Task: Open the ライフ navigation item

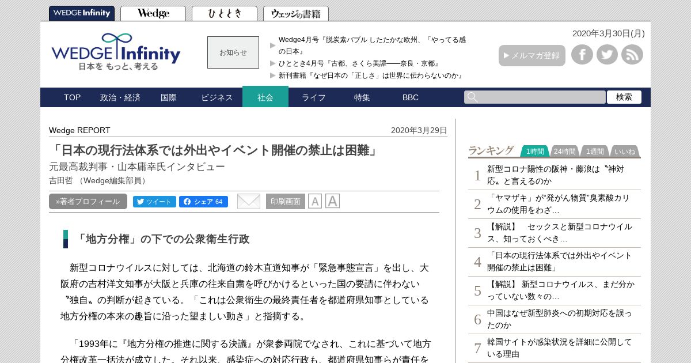Action: point(314,97)
